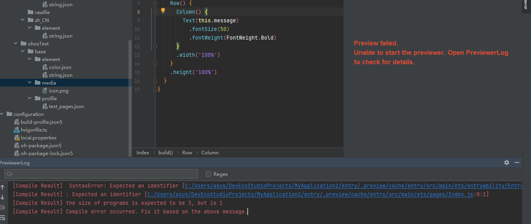Screen dimensions: 531x224
Task: Open the Index.js error path link
Action: 310,194
